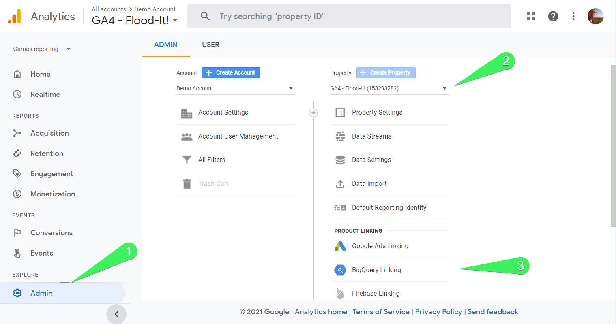Viewport: 616px width, 324px height.
Task: Click the Send feedback link
Action: 493,312
